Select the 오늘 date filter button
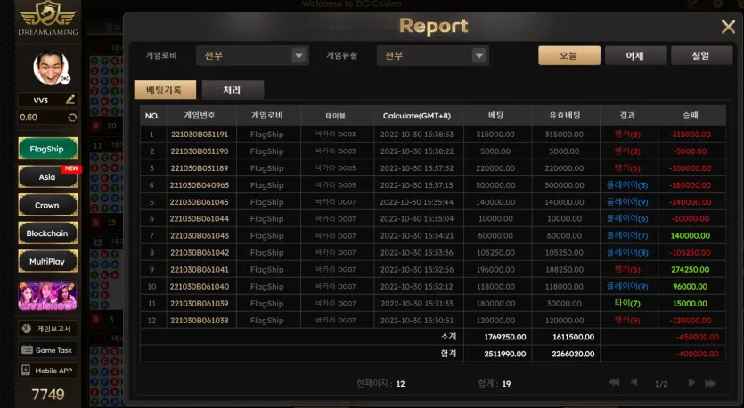744x408 pixels. click(x=568, y=55)
